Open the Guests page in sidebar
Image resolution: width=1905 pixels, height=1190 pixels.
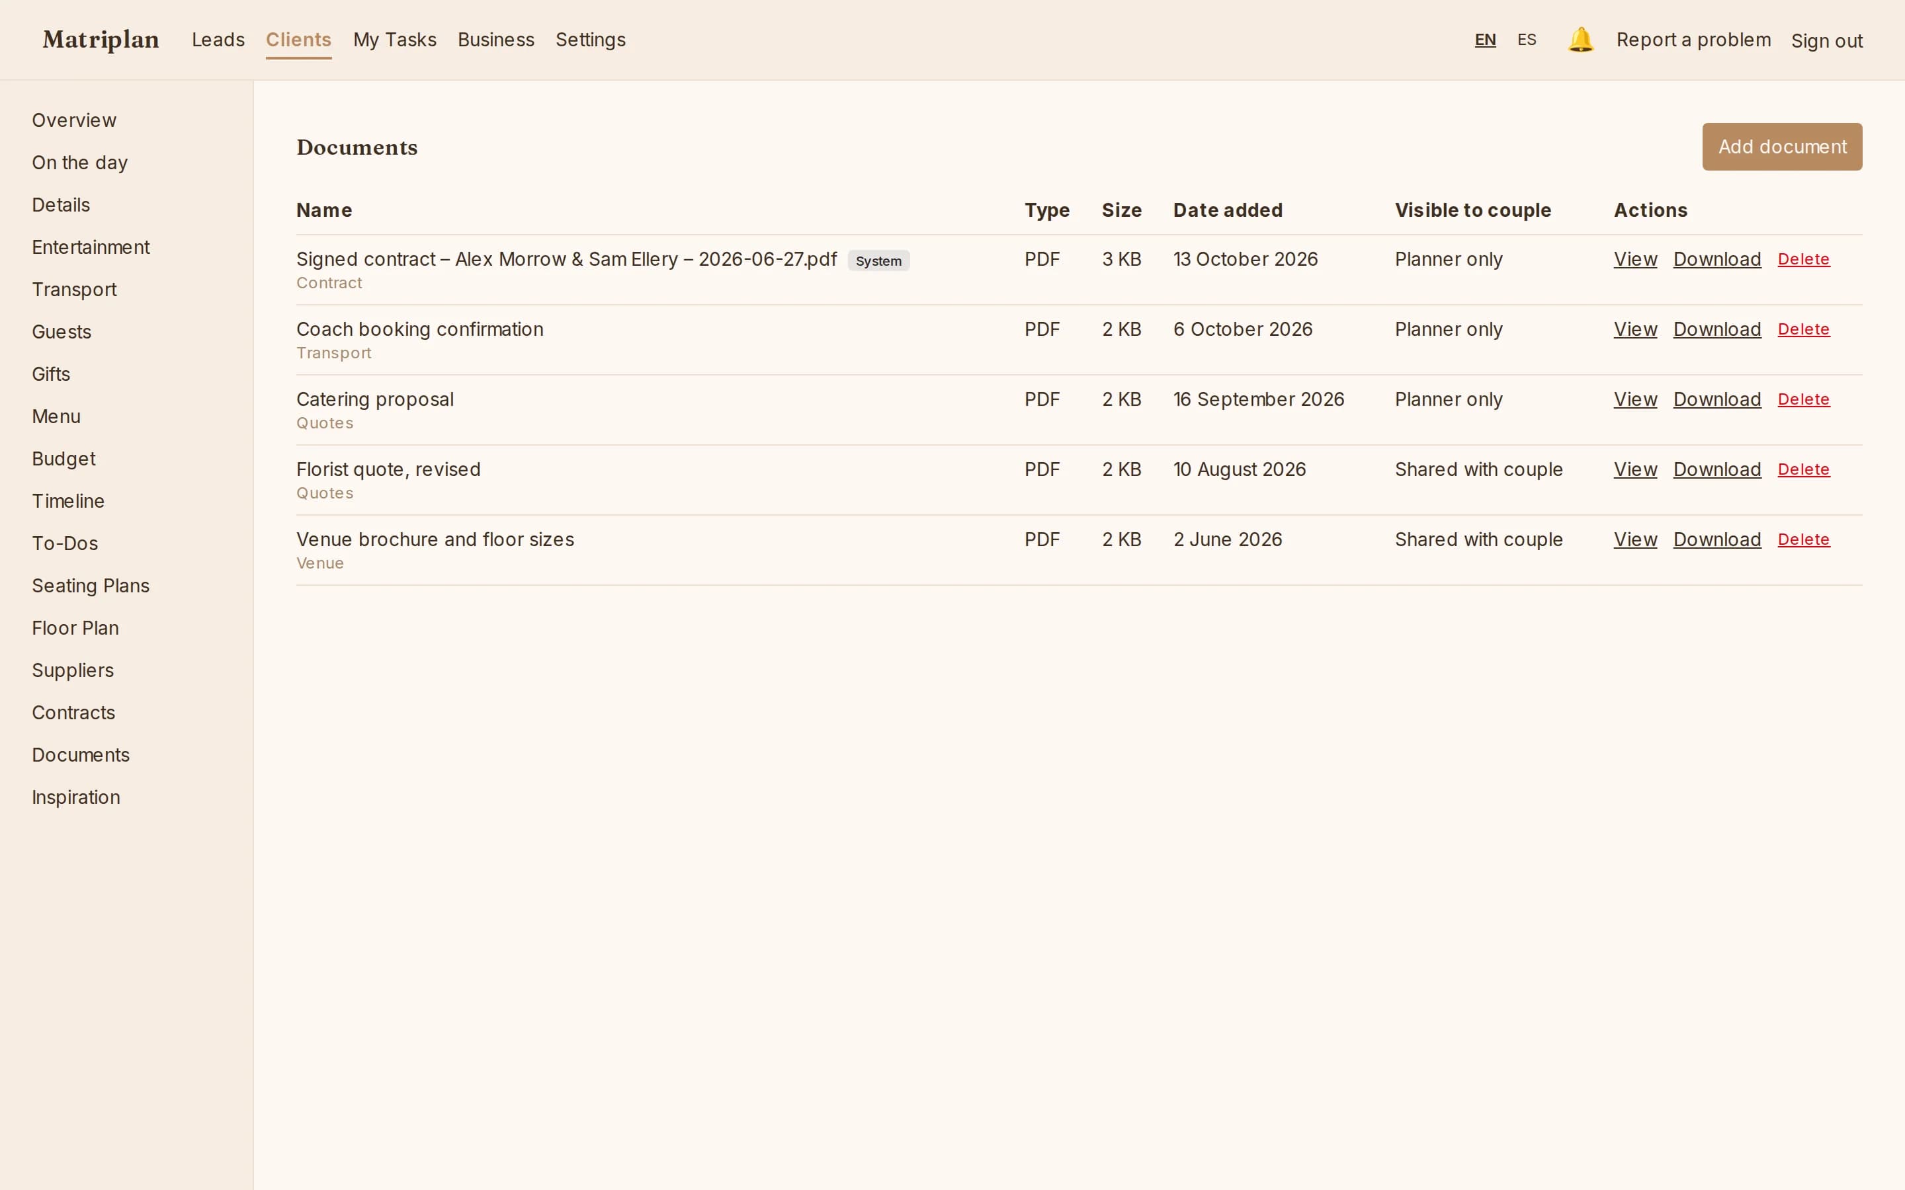click(x=62, y=332)
